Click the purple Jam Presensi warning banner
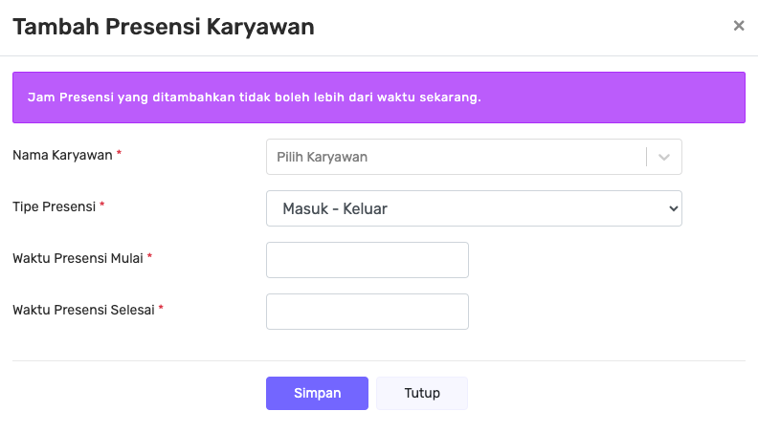 click(378, 97)
